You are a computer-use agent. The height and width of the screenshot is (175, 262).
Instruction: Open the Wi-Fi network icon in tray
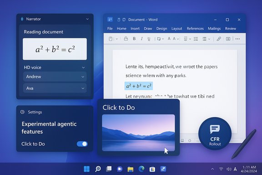(x=221, y=169)
